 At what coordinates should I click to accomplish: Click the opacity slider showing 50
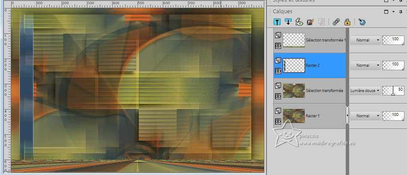pyautogui.click(x=393, y=90)
